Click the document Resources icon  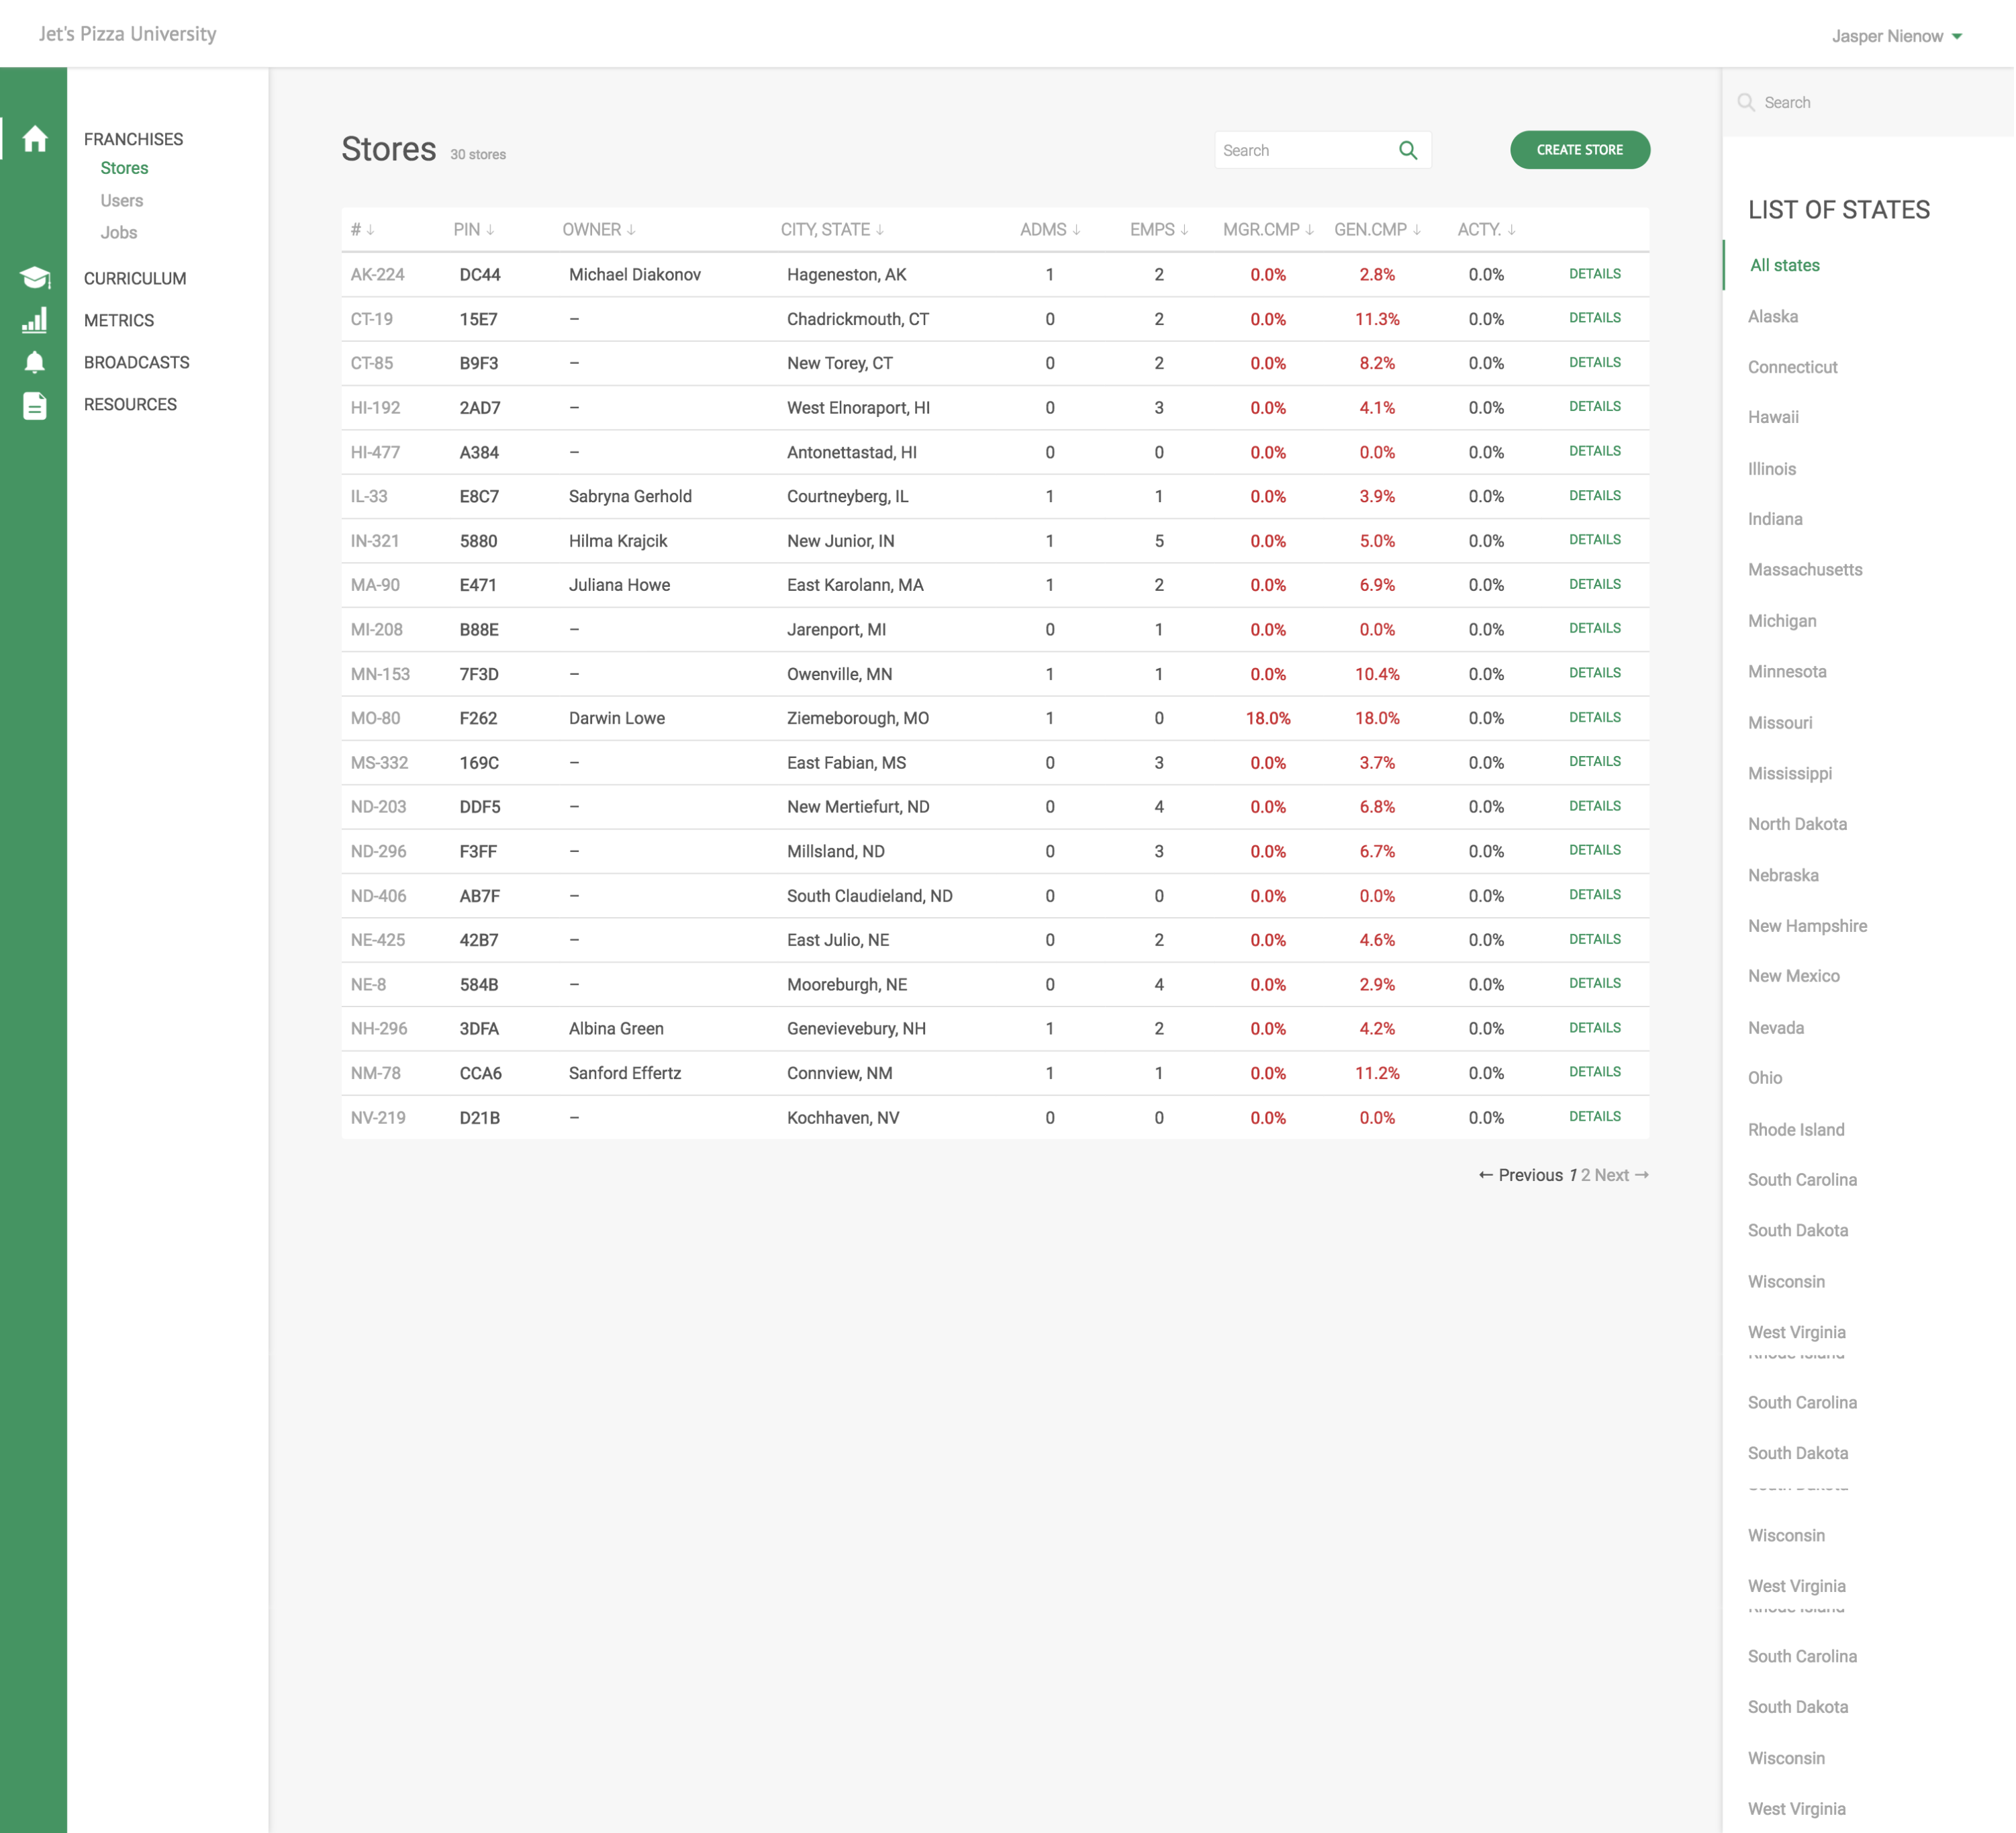(35, 405)
